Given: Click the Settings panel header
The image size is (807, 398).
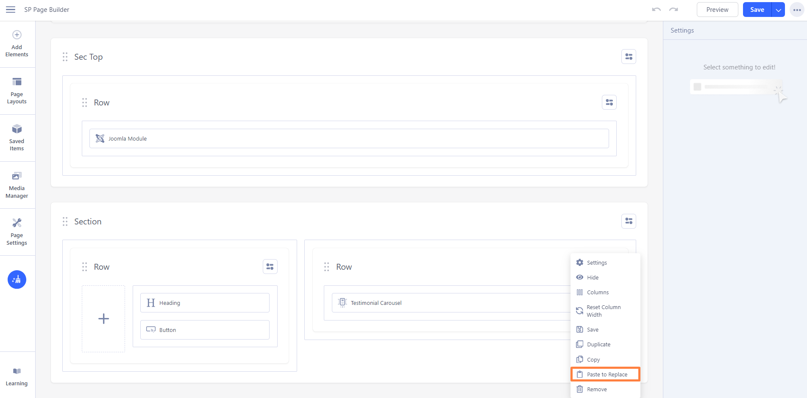Looking at the screenshot, I should [x=682, y=30].
